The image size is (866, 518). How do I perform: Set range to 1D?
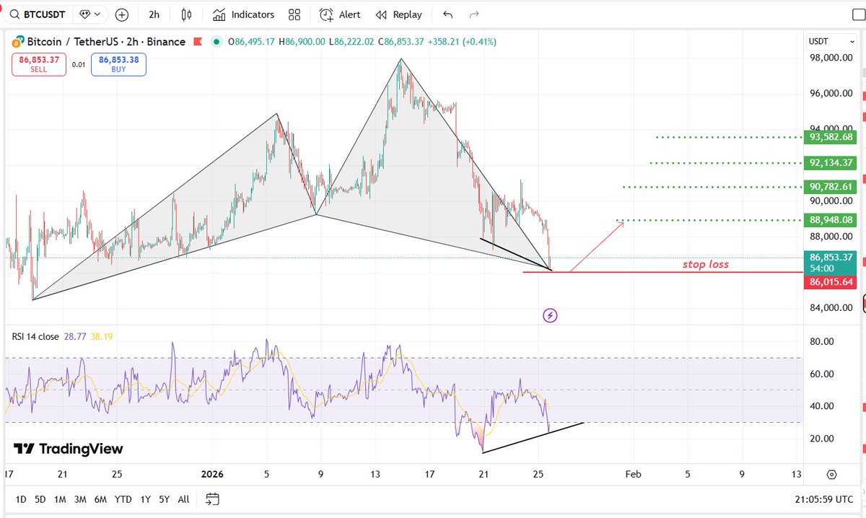point(22,499)
